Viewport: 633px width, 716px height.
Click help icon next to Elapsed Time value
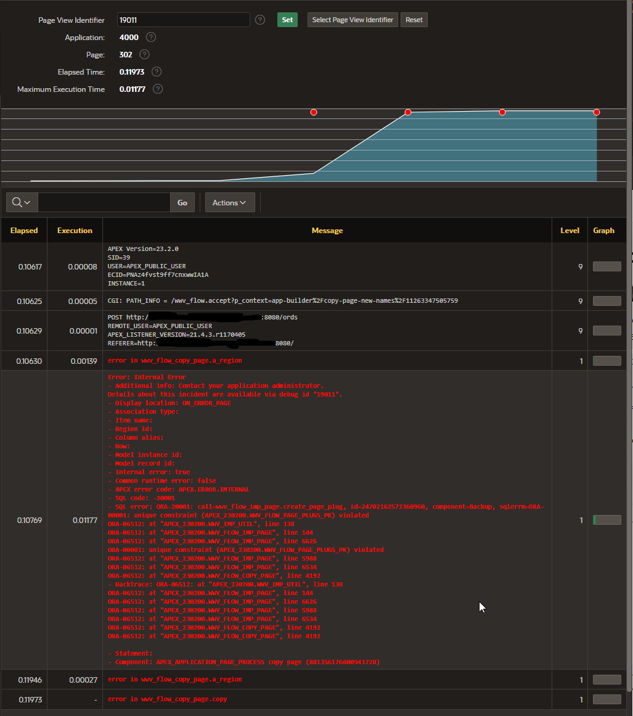156,72
